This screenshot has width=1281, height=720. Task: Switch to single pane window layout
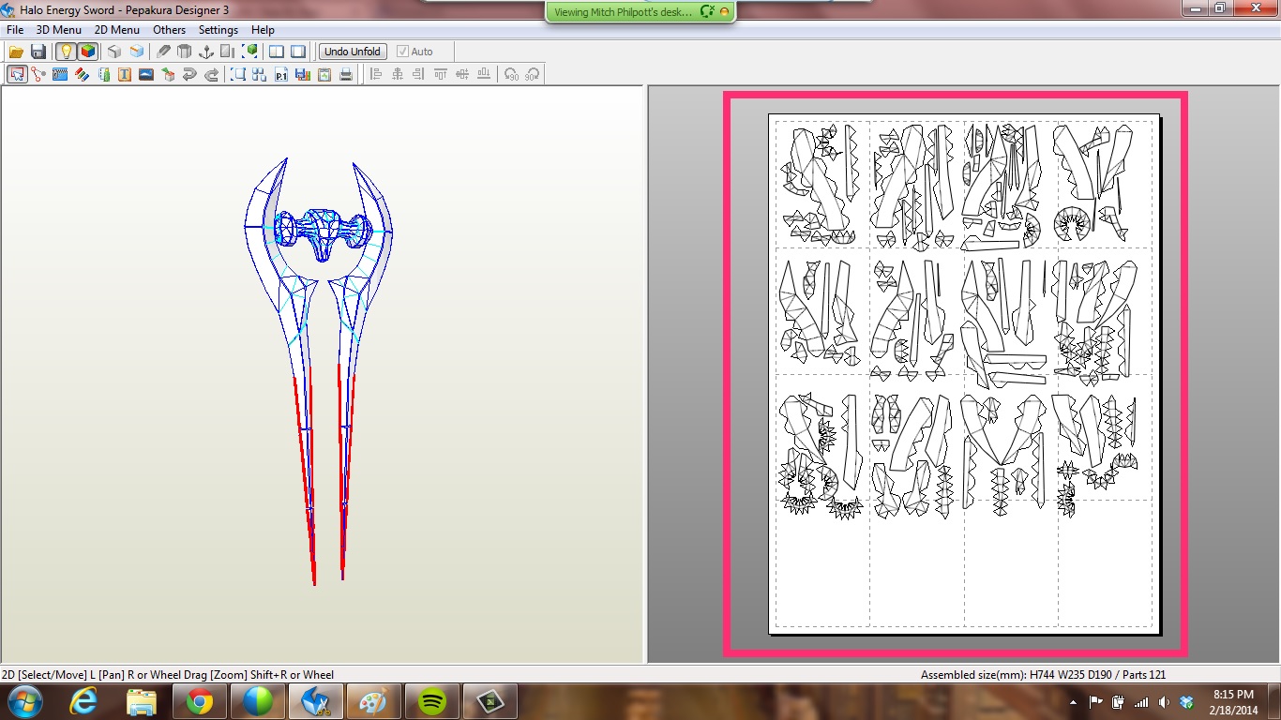coord(297,52)
